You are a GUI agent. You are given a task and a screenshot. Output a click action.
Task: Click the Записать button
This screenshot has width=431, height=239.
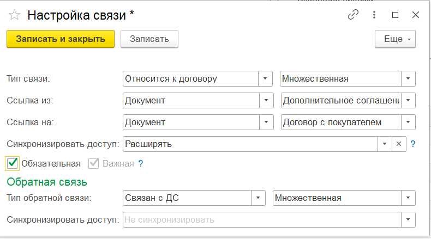click(149, 39)
